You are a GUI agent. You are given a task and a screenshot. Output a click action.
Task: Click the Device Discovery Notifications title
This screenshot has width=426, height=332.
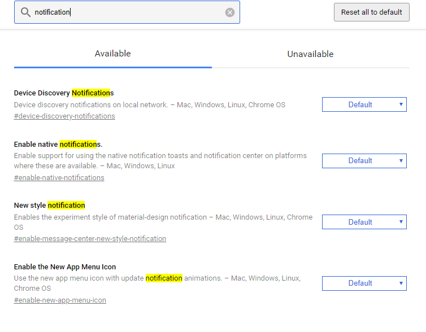point(64,93)
